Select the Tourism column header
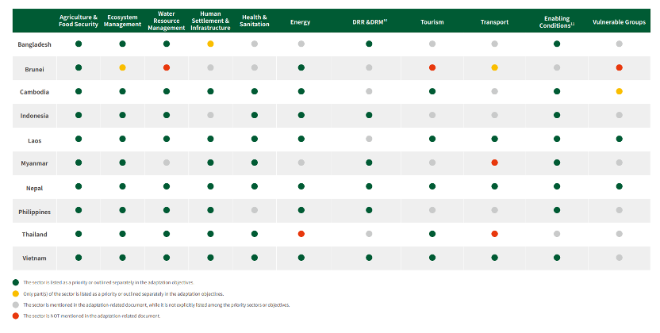Screen dimensions: 660x333 click(x=432, y=22)
